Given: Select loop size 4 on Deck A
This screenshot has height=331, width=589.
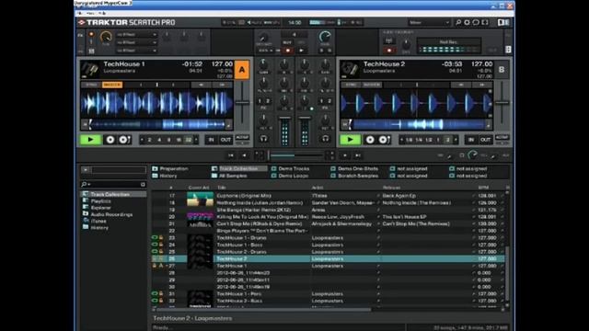Looking at the screenshot, I should click(159, 140).
